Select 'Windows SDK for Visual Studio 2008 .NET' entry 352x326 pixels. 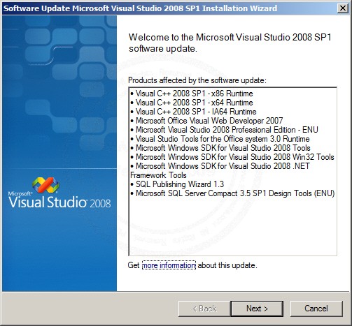[x=220, y=170]
